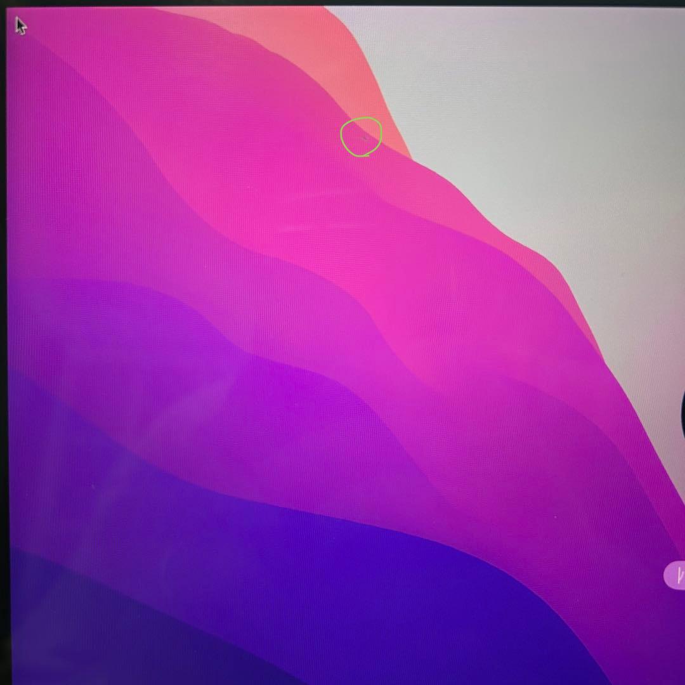The width and height of the screenshot is (685, 685).
Task: Click the pink pill button at bottom right
Action: click(675, 575)
